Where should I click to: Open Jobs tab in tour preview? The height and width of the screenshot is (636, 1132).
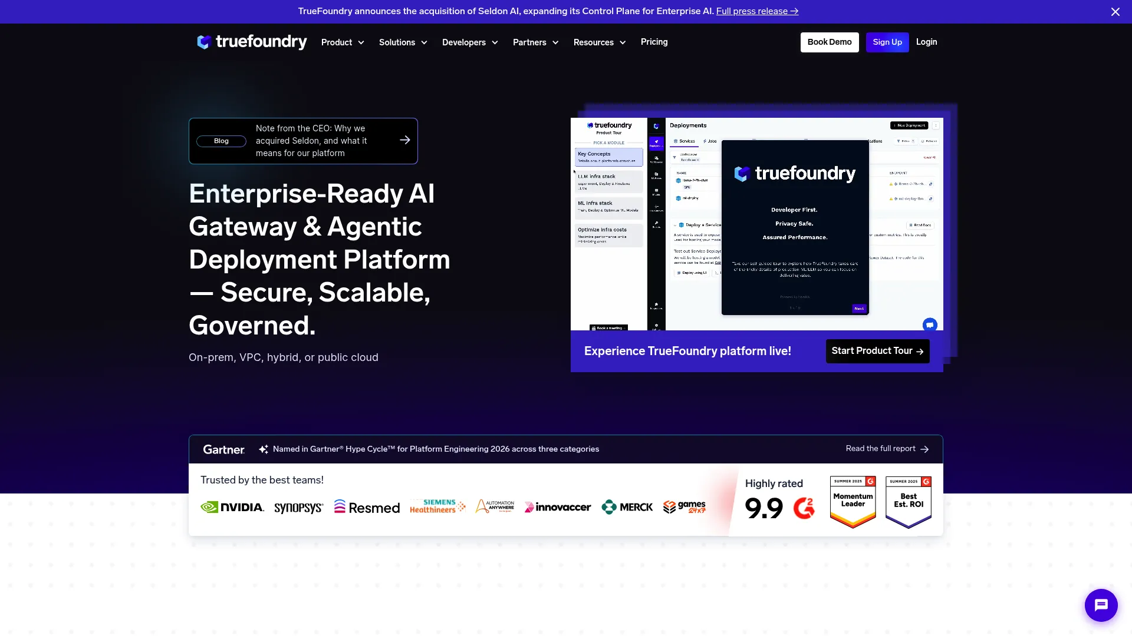click(710, 141)
